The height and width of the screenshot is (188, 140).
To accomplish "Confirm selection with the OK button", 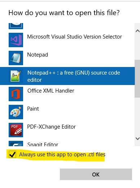I will (x=96, y=174).
